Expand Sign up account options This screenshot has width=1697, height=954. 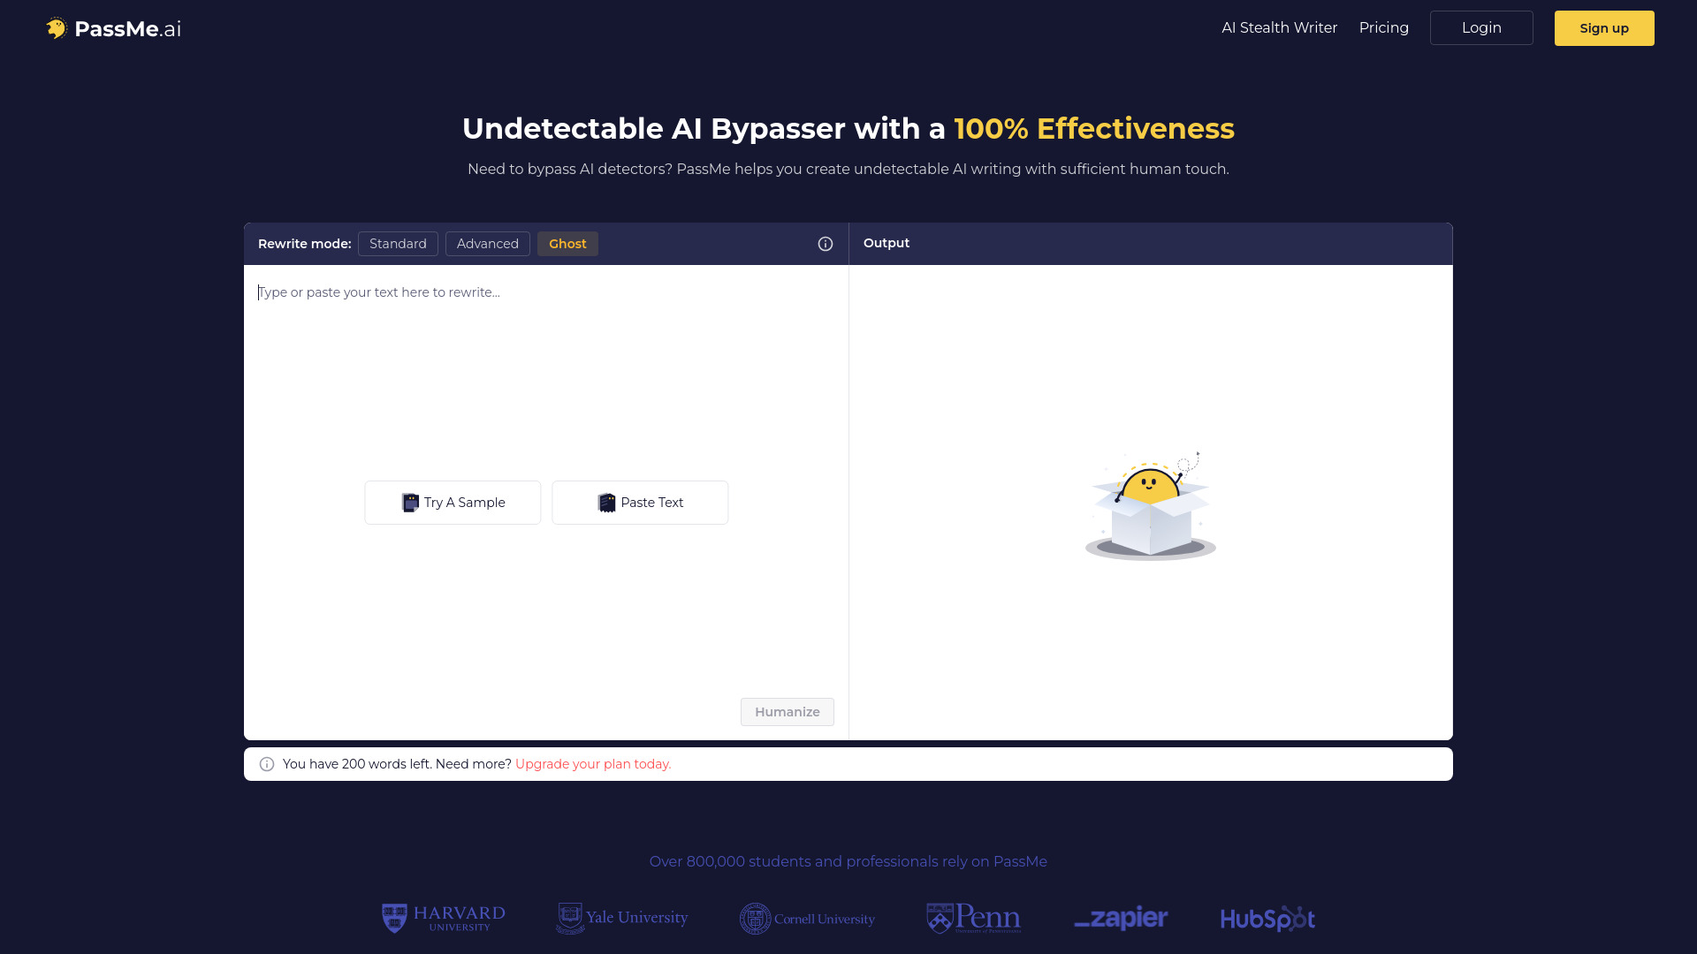(1604, 28)
